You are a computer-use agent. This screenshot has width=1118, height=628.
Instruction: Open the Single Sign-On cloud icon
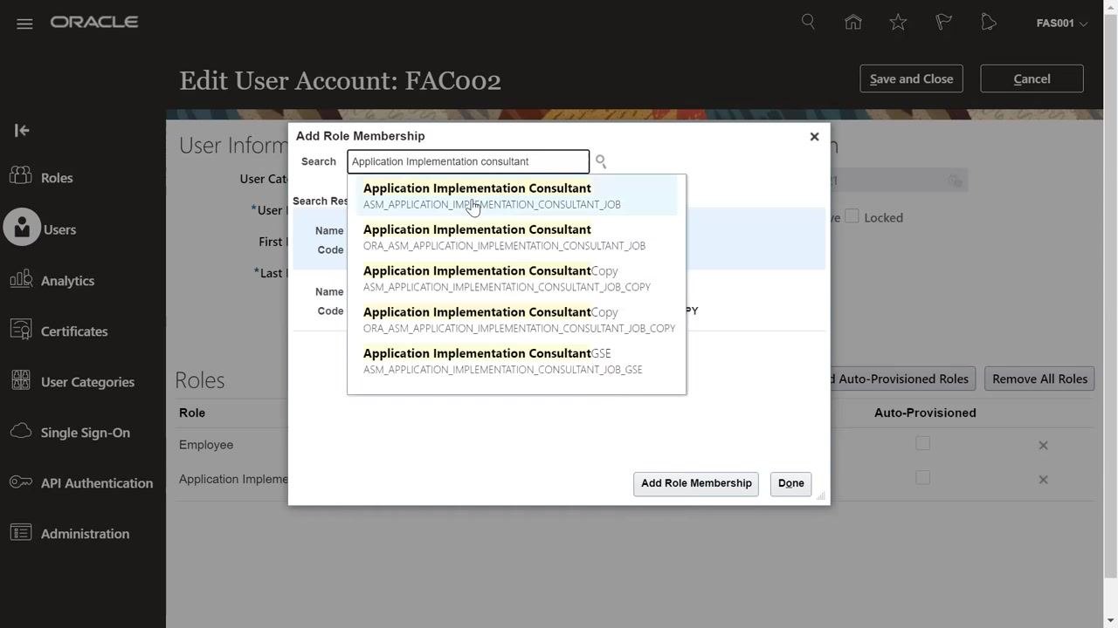pos(21,431)
